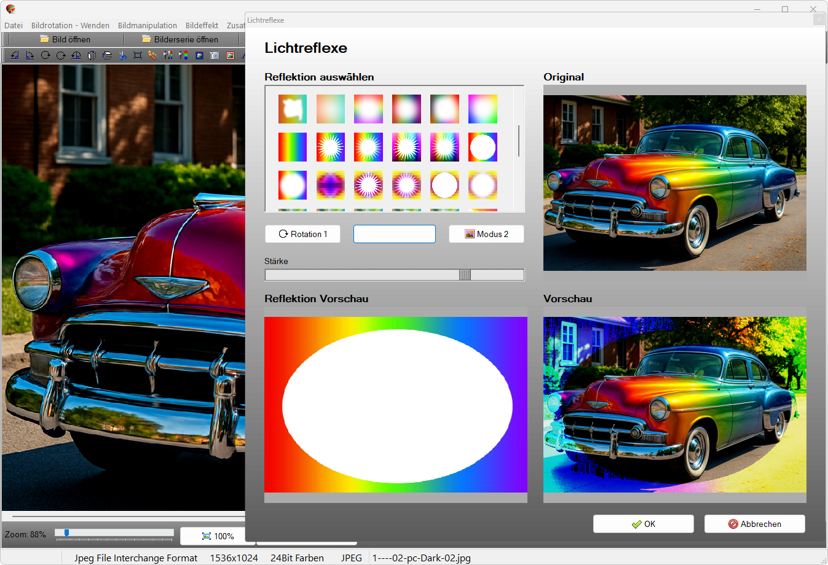Click the rectangular crop frame icon
The height and width of the screenshot is (565, 828).
(x=138, y=55)
